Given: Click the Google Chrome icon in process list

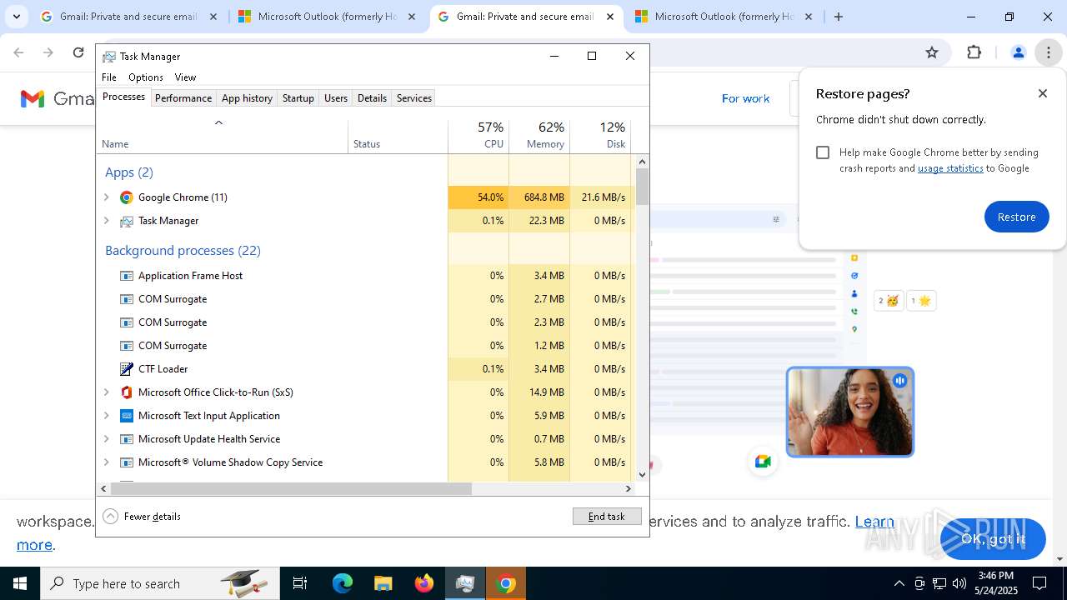Looking at the screenshot, I should click(127, 197).
